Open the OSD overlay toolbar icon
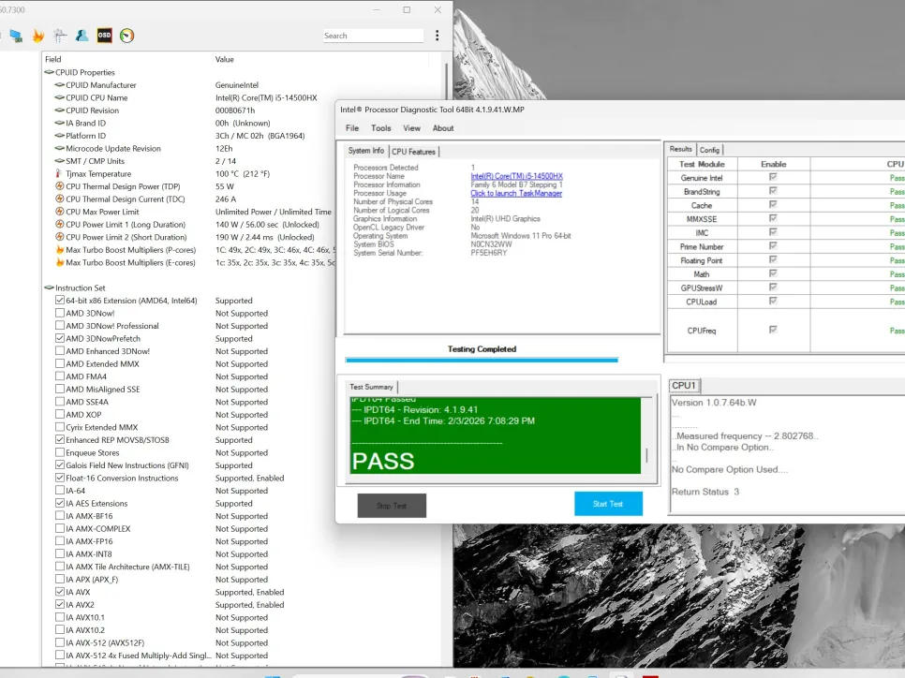The width and height of the screenshot is (905, 678). click(105, 36)
